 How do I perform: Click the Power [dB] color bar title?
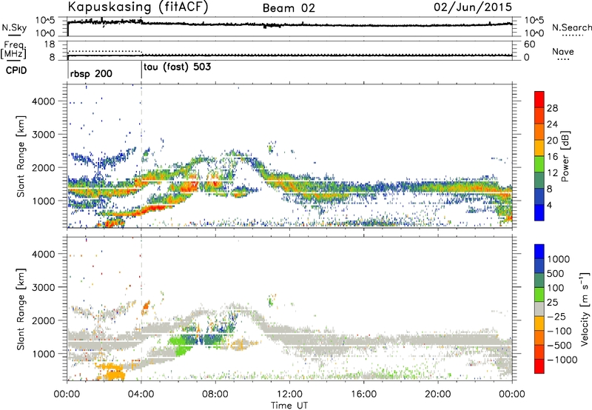tap(565, 156)
